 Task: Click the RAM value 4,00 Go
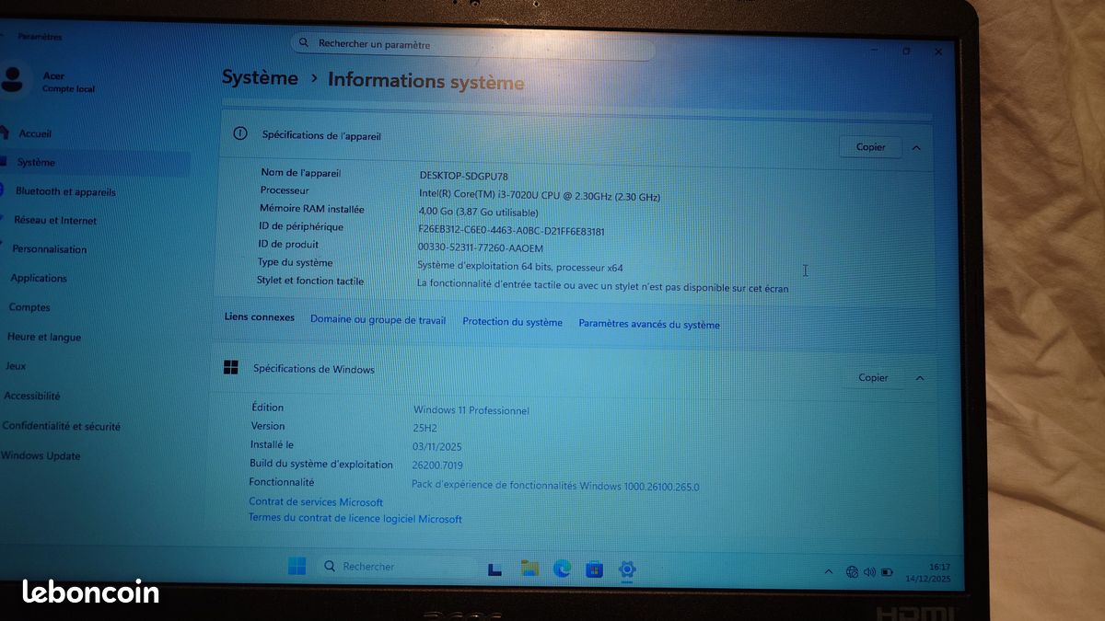point(478,213)
